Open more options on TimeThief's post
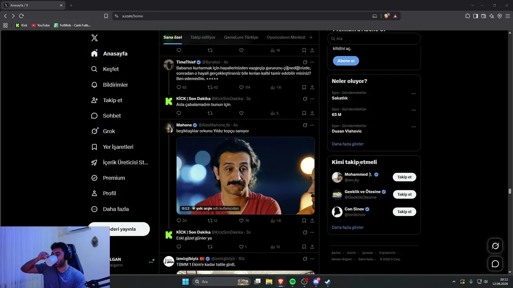513x288 pixels. pyautogui.click(x=312, y=62)
